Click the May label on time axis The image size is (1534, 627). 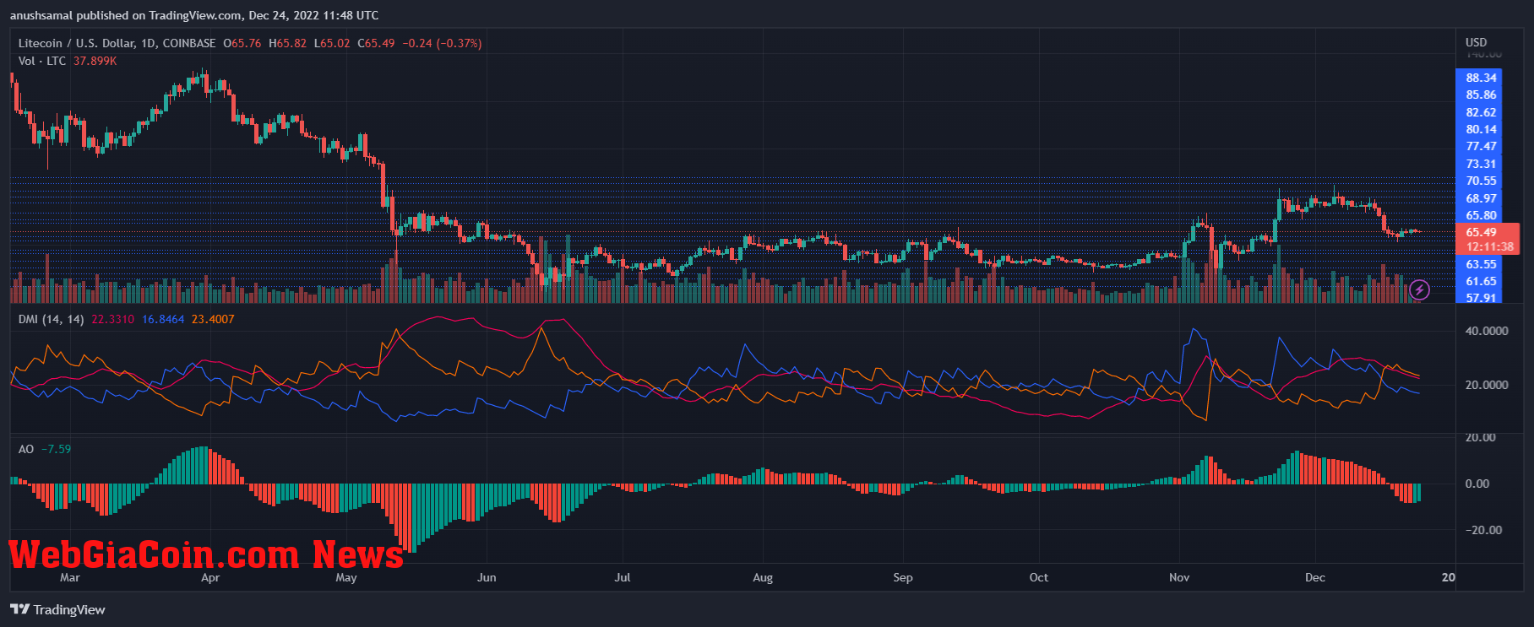pos(346,577)
